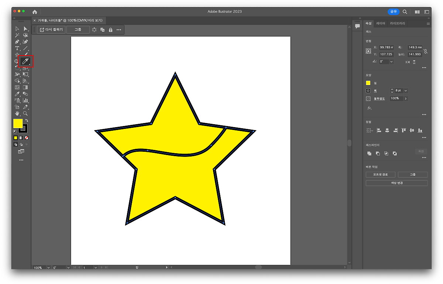Click the 오프셋 경로 button
Viewport: 443px width, 284px height.
click(x=381, y=175)
